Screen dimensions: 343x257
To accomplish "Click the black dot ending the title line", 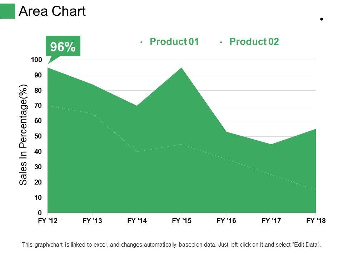I will (x=322, y=19).
